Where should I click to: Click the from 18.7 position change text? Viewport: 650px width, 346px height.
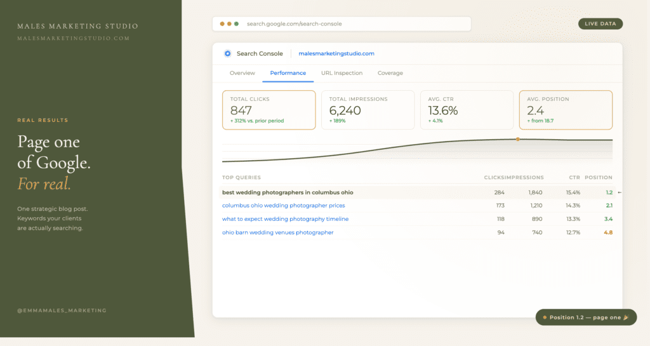coord(541,121)
